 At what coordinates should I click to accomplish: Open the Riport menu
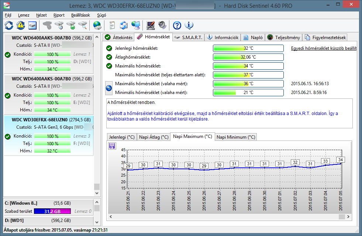tap(59, 15)
